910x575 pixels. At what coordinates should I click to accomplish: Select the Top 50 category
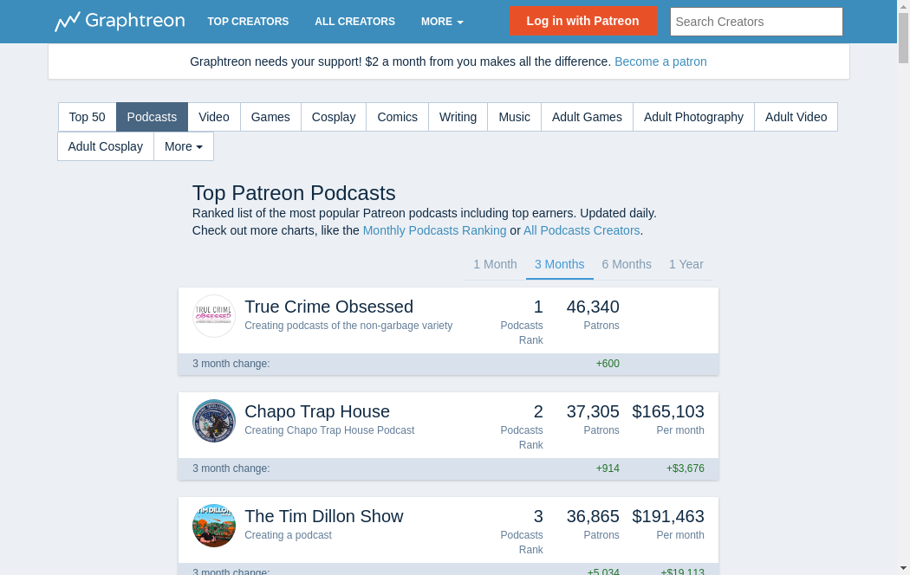click(88, 117)
